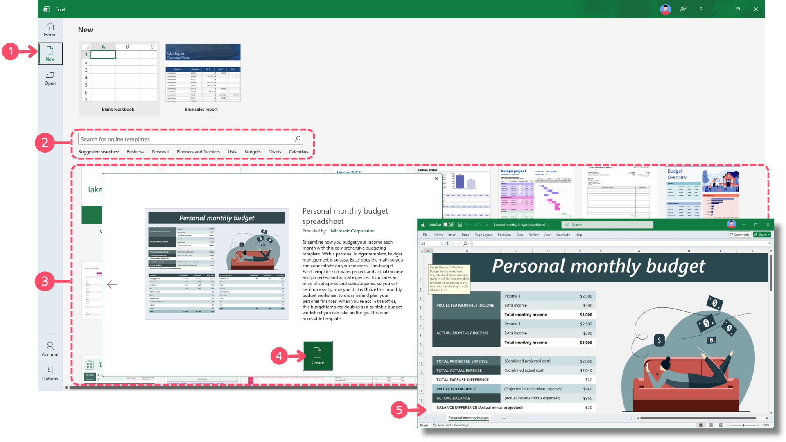The height and width of the screenshot is (442, 786).
Task: Toggle the AutoSave switch
Action: (x=449, y=225)
